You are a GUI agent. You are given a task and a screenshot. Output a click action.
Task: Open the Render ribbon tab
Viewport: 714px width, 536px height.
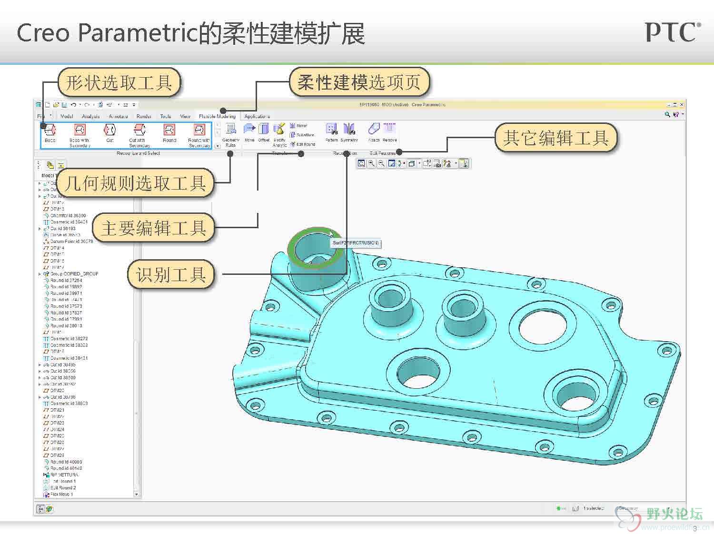point(144,116)
